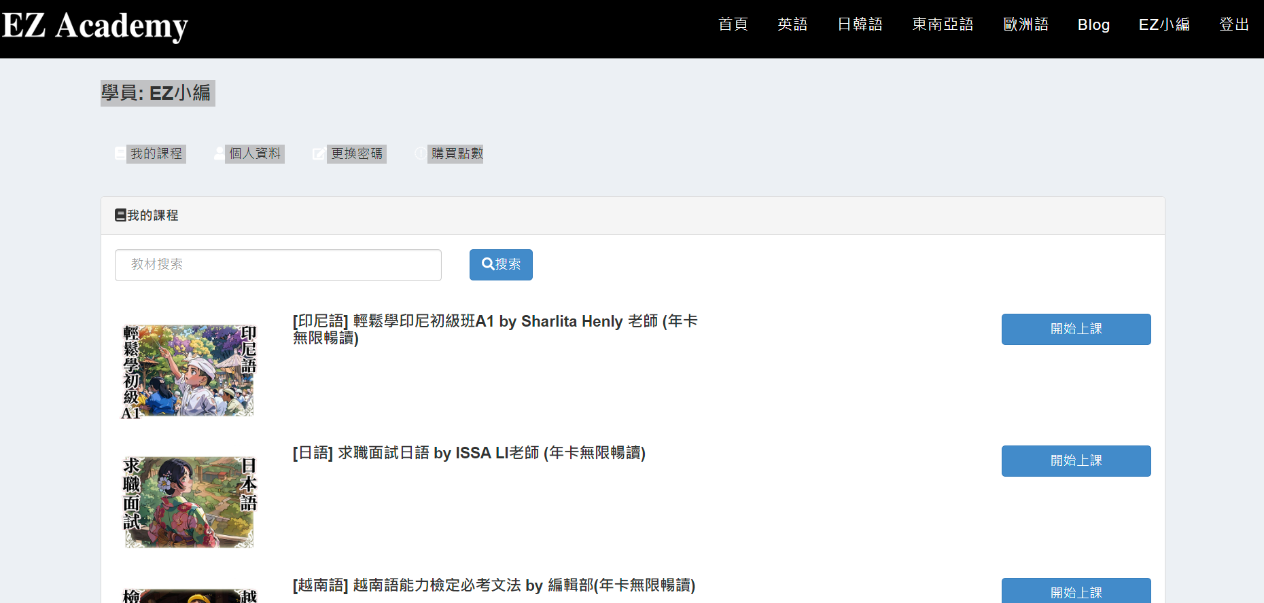Start the 輕鬆學印尼初級班A1 course
The image size is (1264, 603).
pos(1076,329)
